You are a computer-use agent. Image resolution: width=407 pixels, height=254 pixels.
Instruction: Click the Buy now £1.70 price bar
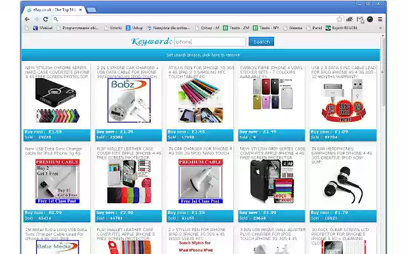click(x=343, y=216)
